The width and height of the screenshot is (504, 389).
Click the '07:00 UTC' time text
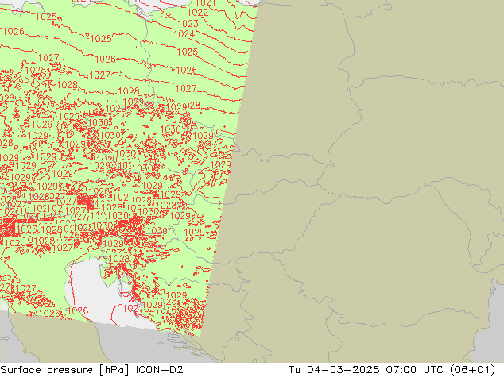413,370
